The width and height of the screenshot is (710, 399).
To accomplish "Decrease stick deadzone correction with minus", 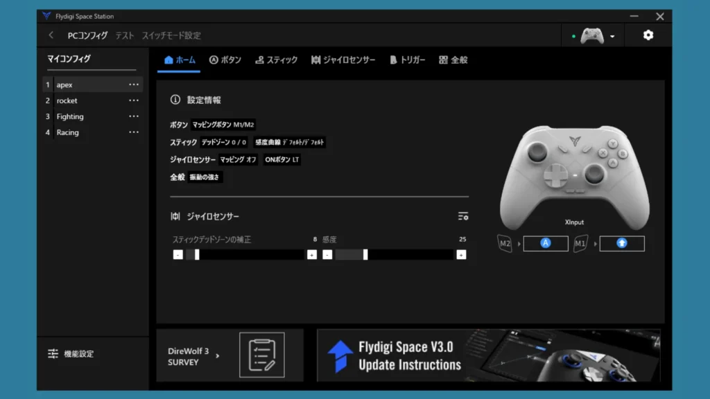I will (x=178, y=255).
